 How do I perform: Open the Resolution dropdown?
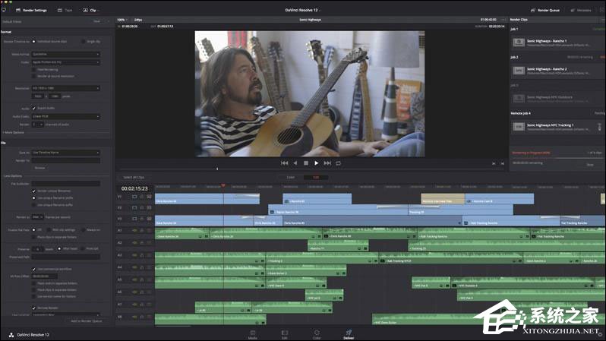point(66,88)
